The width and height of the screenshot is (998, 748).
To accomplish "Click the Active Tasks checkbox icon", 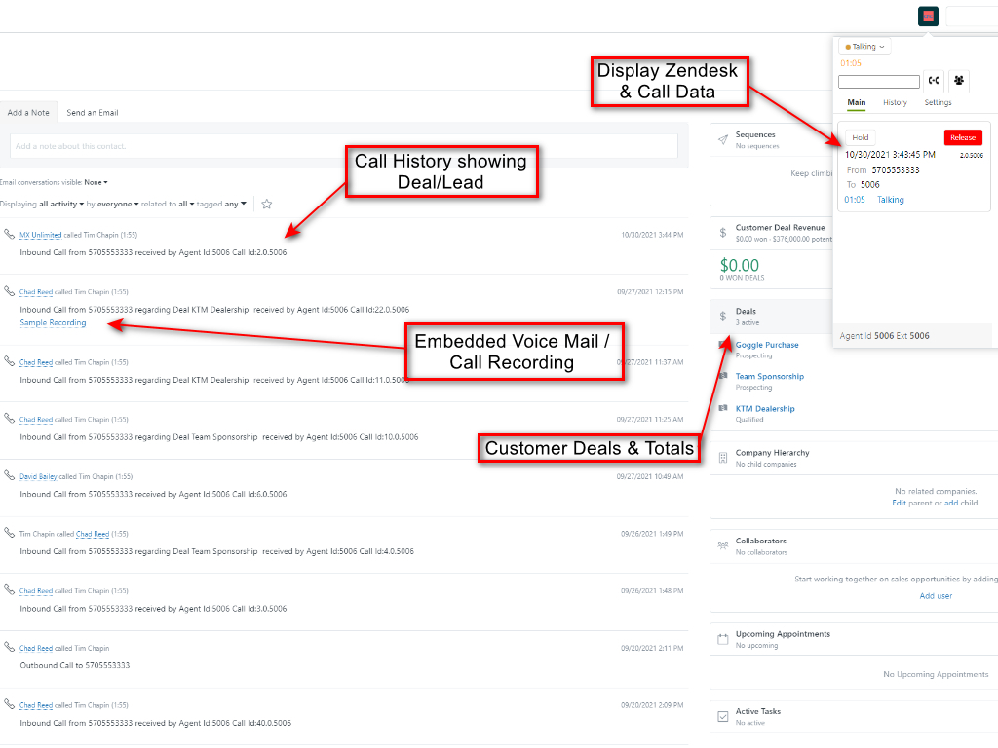I will click(722, 716).
